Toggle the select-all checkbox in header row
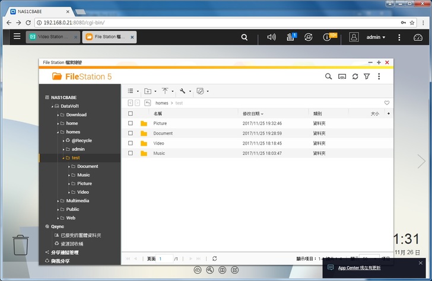 coord(131,113)
